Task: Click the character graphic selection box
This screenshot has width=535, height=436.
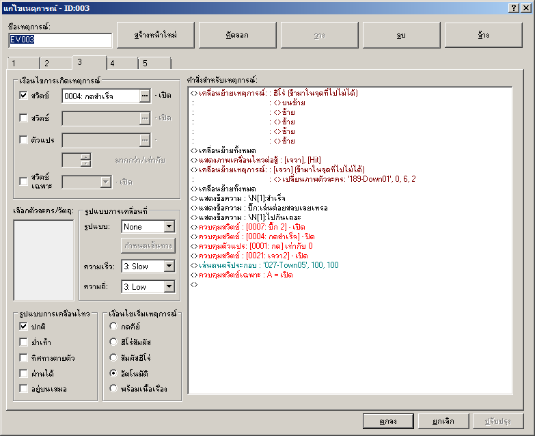Action: click(x=44, y=260)
